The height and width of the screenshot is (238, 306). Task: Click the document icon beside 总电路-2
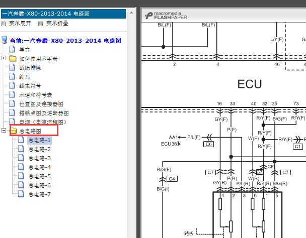21,149
